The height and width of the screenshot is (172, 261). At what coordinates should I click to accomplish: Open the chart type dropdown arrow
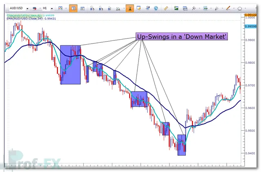coord(66,8)
